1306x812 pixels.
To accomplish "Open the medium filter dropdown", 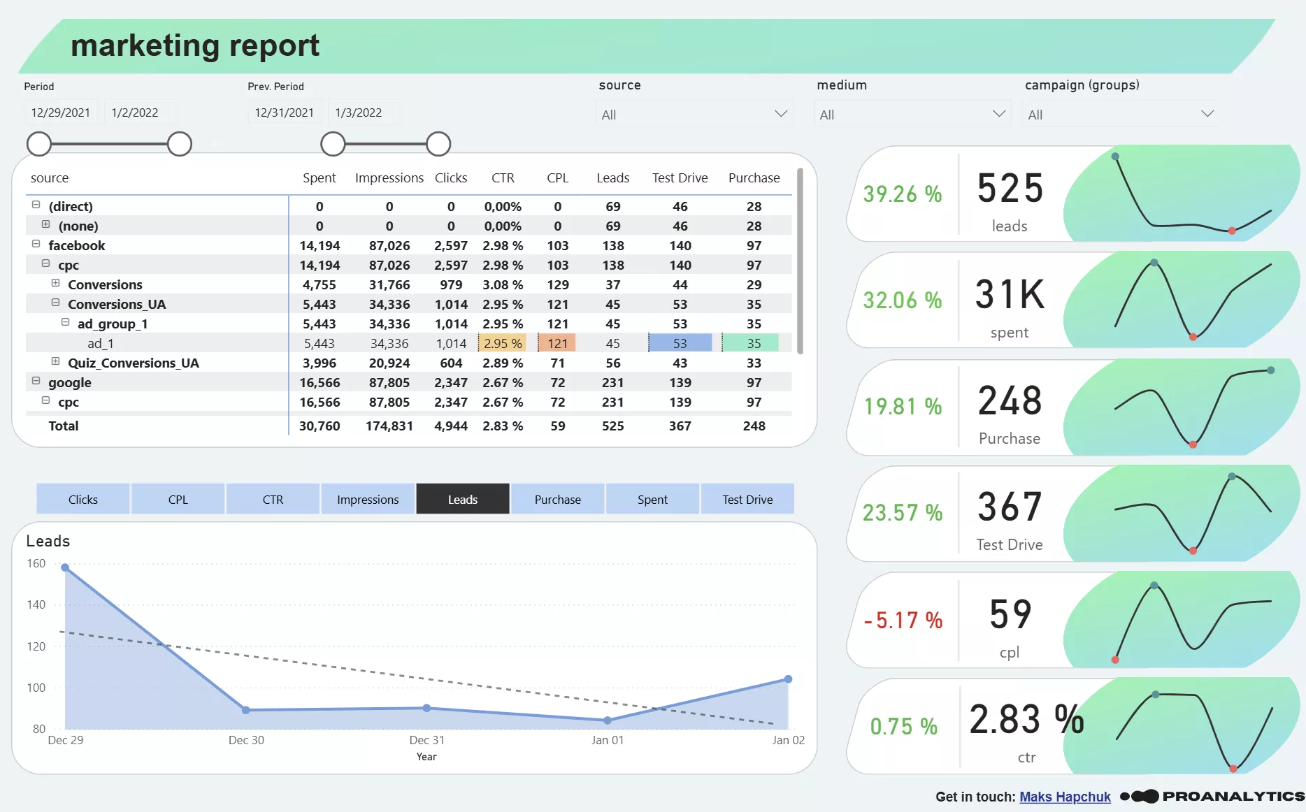I will [911, 114].
